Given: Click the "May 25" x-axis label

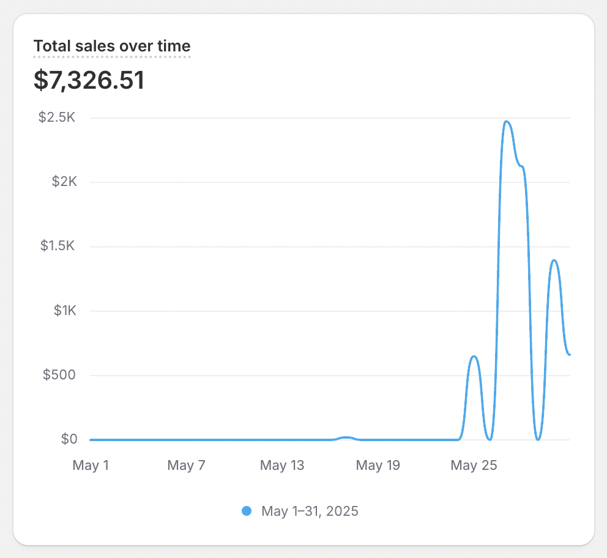Looking at the screenshot, I should tap(474, 466).
